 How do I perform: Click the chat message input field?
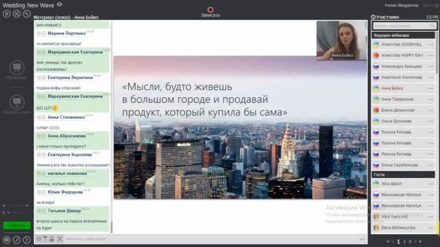tap(210, 239)
